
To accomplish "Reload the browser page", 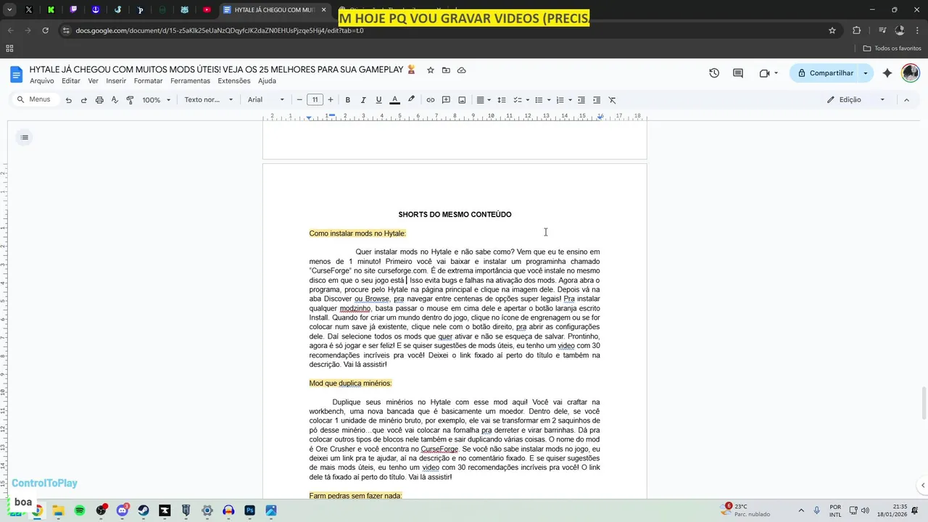I will [x=45, y=30].
